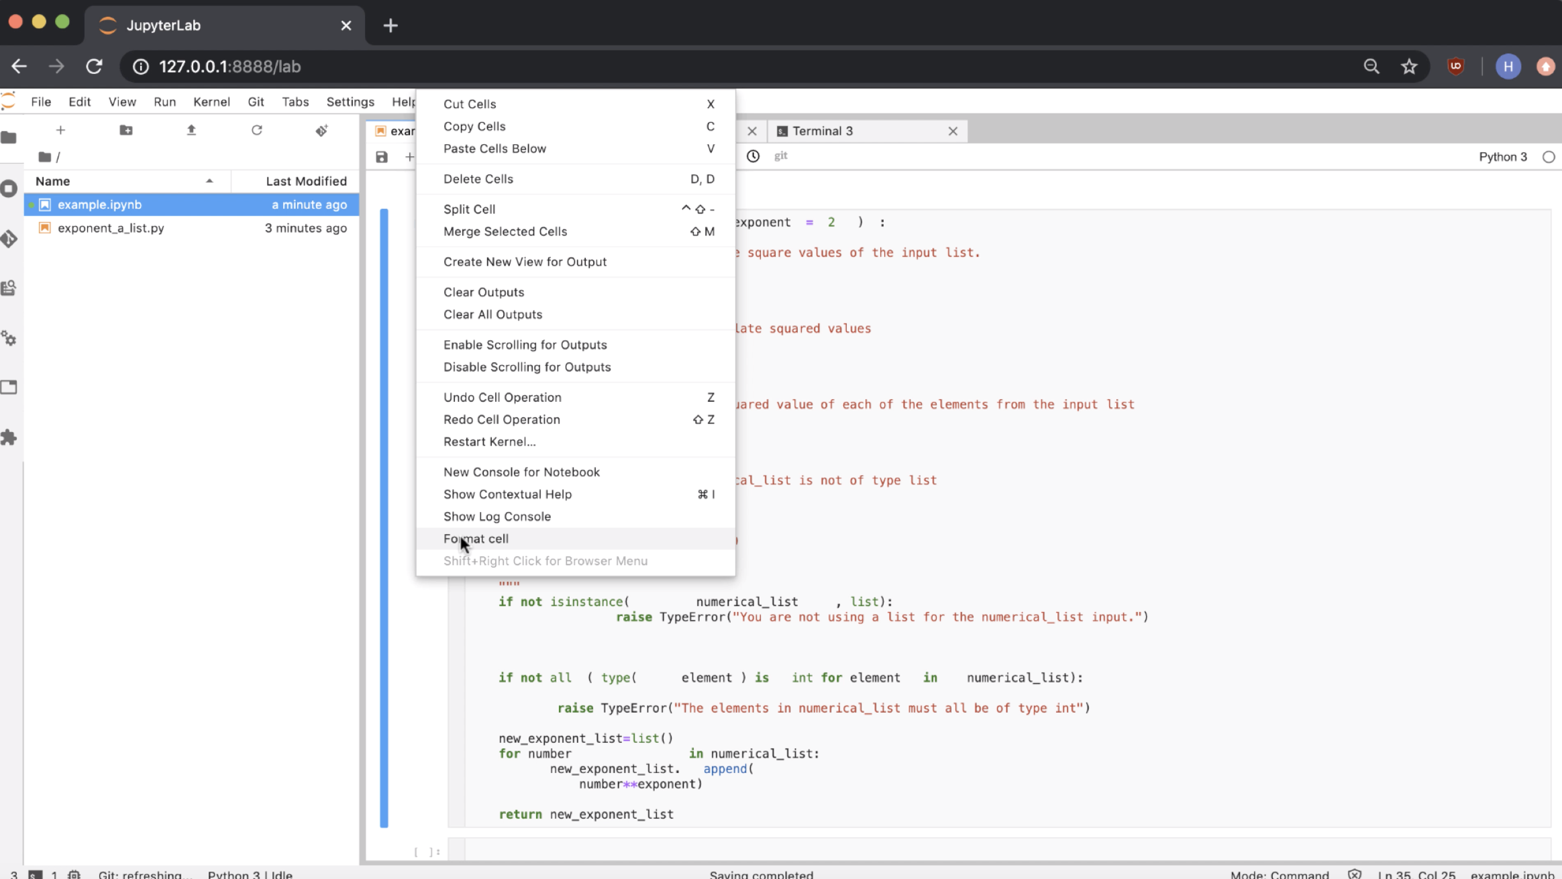The height and width of the screenshot is (879, 1562).
Task: Open the extension manager puzzle icon
Action: pos(9,437)
